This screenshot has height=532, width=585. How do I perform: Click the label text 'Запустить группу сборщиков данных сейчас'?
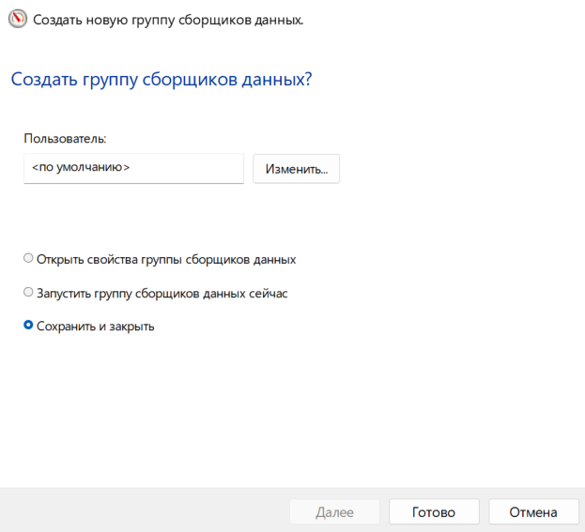point(162,294)
